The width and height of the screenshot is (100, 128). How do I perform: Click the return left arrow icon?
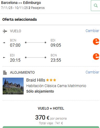4,57
